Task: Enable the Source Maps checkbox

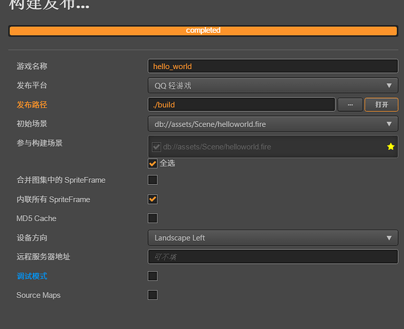Action: 153,295
